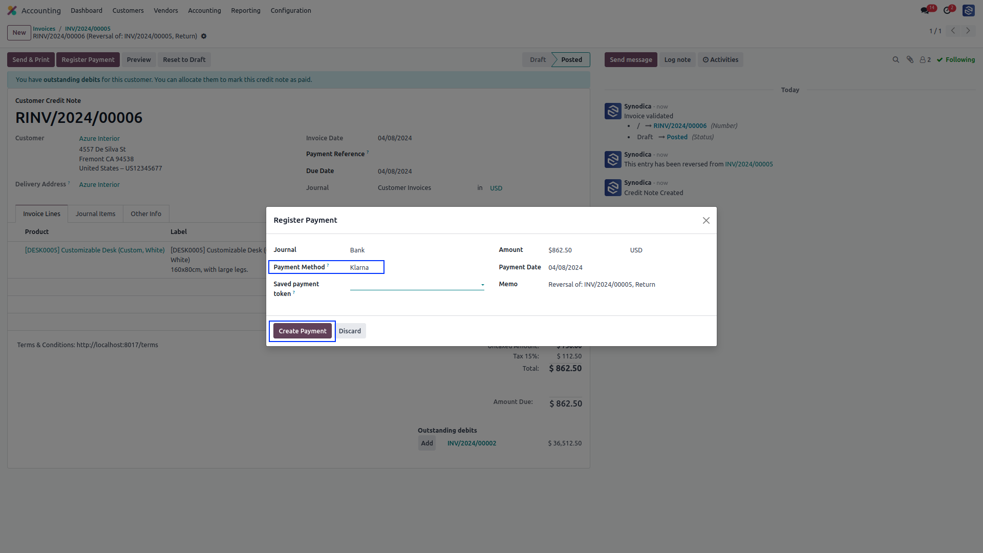Click Reset to Draft
Image resolution: width=983 pixels, height=553 pixels.
tap(184, 60)
